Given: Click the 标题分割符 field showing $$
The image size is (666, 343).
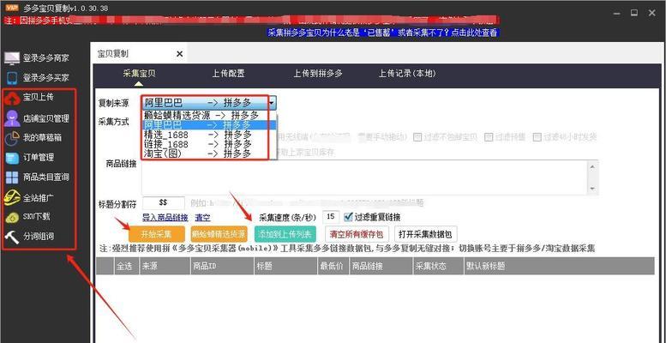Looking at the screenshot, I should coord(164,203).
